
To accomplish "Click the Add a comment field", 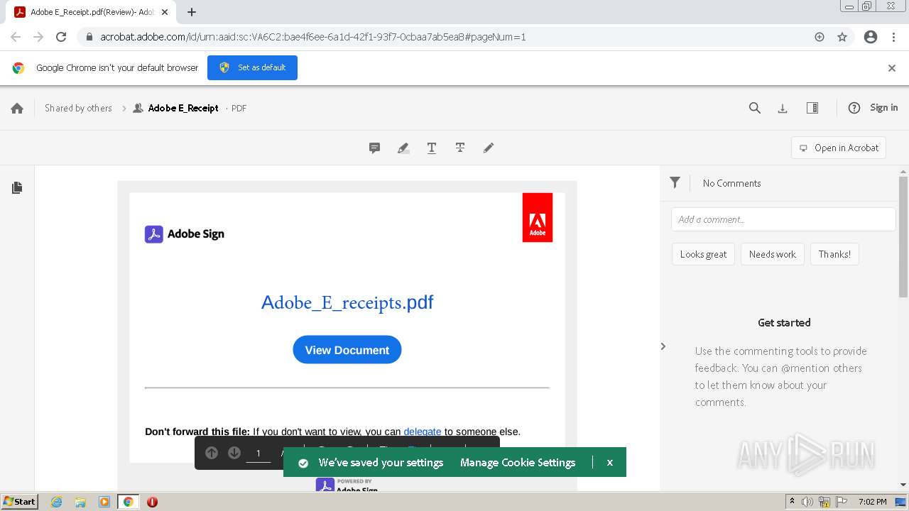I will point(783,219).
